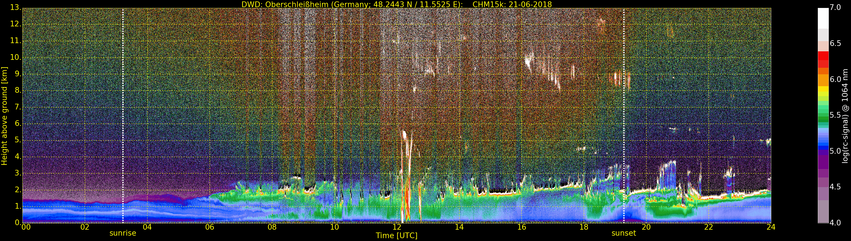Click the "0." height-axis tick label

(x=18, y=223)
